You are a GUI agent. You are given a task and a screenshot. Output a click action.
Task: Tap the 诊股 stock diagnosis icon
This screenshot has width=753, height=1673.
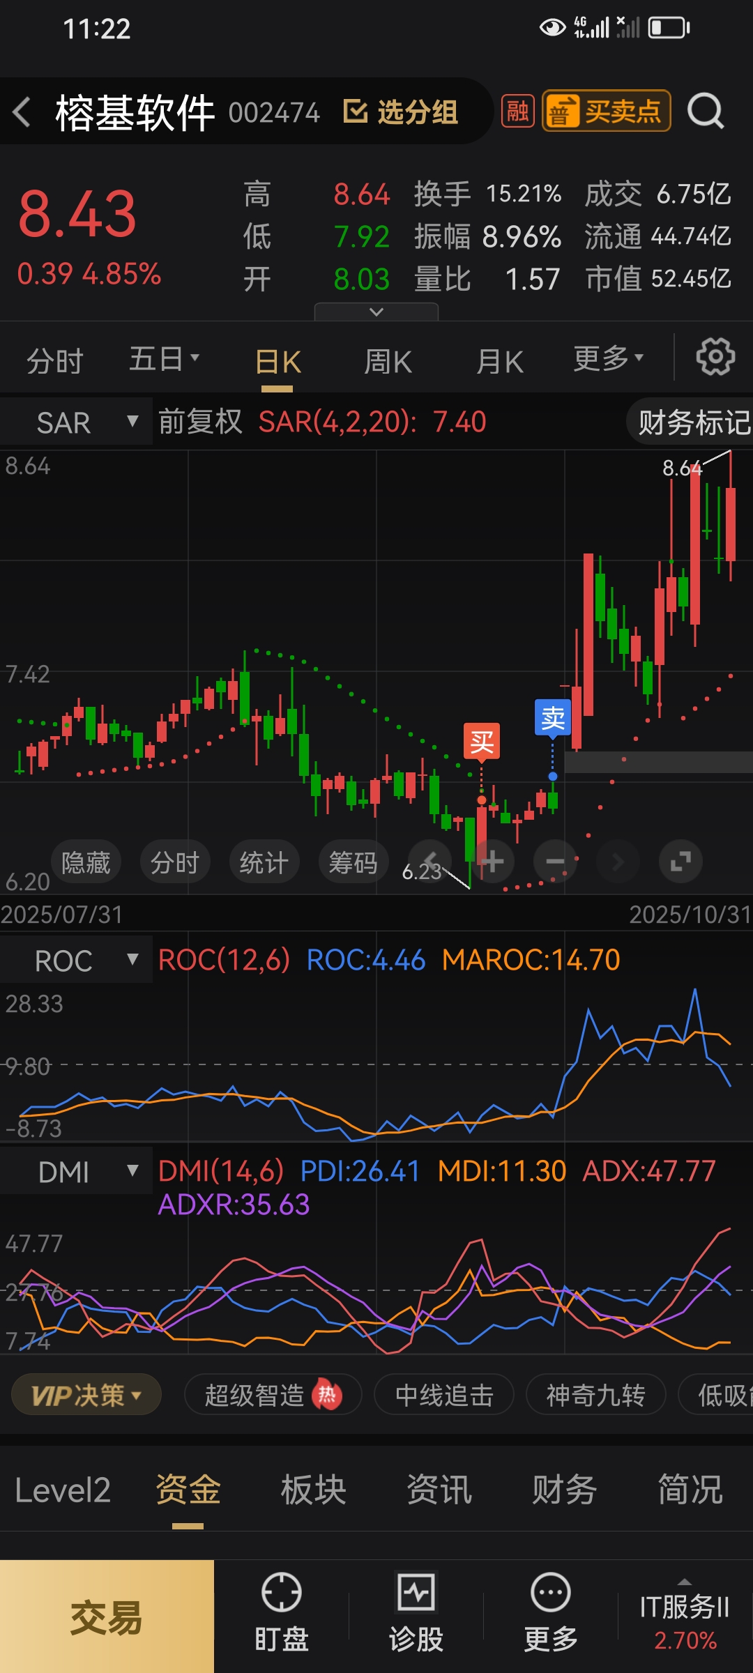[x=416, y=1612]
